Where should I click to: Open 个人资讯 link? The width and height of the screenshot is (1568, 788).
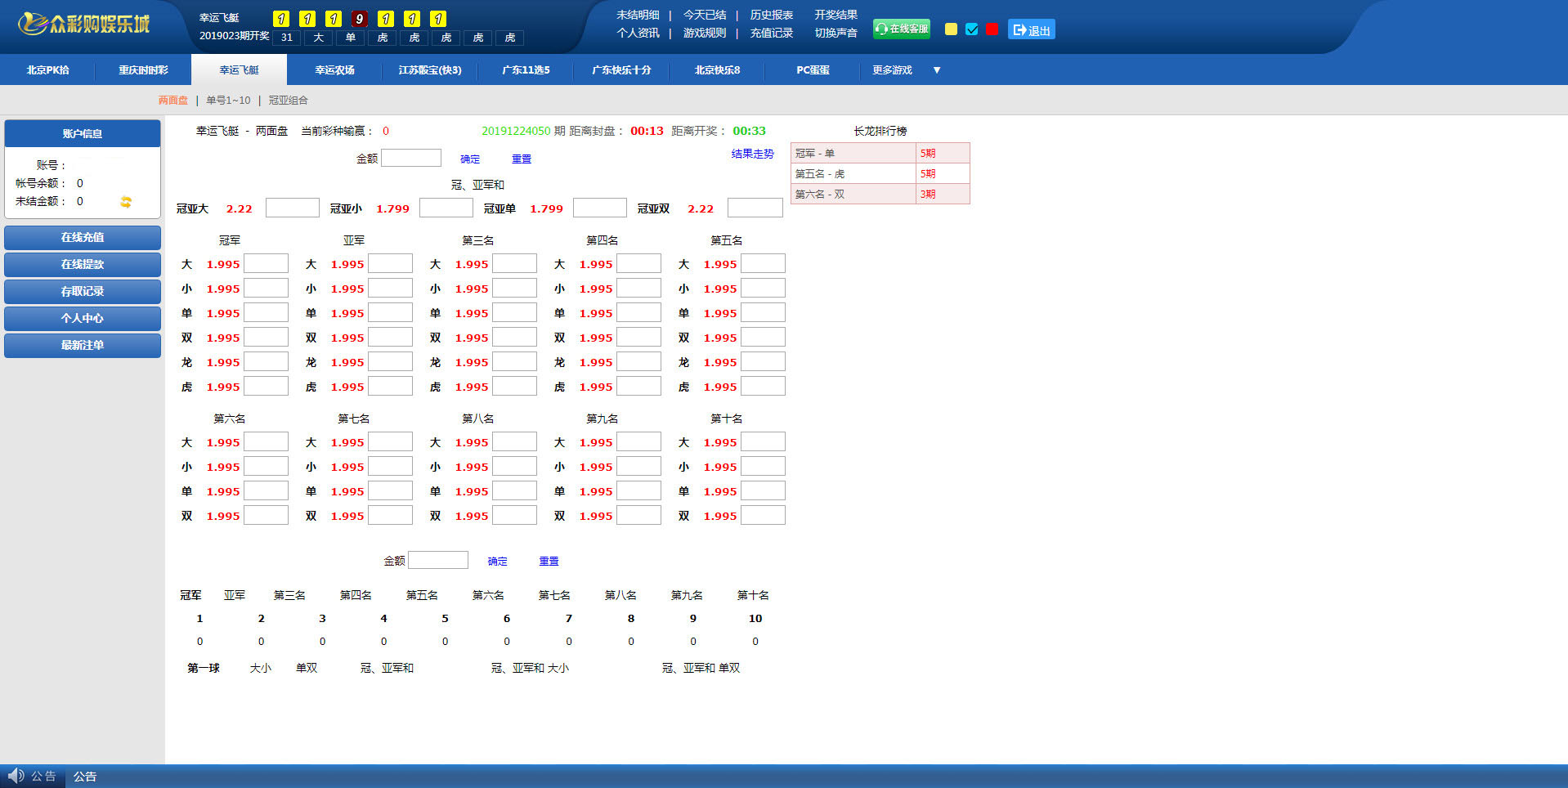tap(638, 33)
